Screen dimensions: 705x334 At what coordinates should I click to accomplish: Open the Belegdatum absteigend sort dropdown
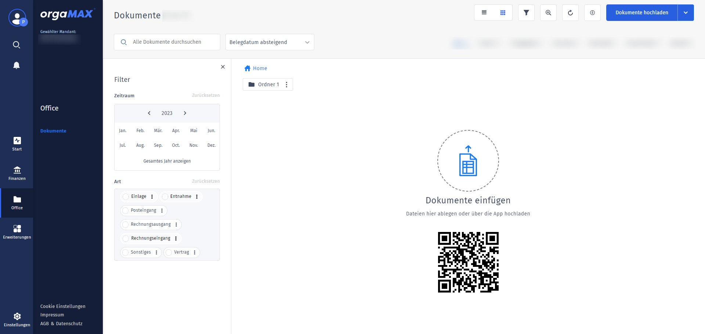coord(270,42)
